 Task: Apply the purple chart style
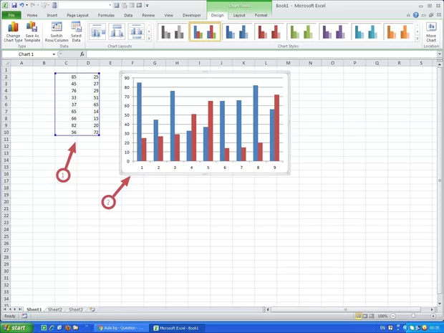[x=334, y=32]
